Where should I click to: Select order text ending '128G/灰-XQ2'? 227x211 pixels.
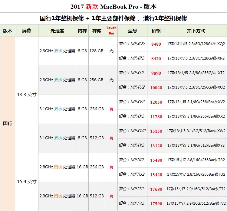(x=196, y=44)
